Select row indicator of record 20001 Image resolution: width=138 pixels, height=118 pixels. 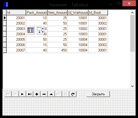pos(4,18)
